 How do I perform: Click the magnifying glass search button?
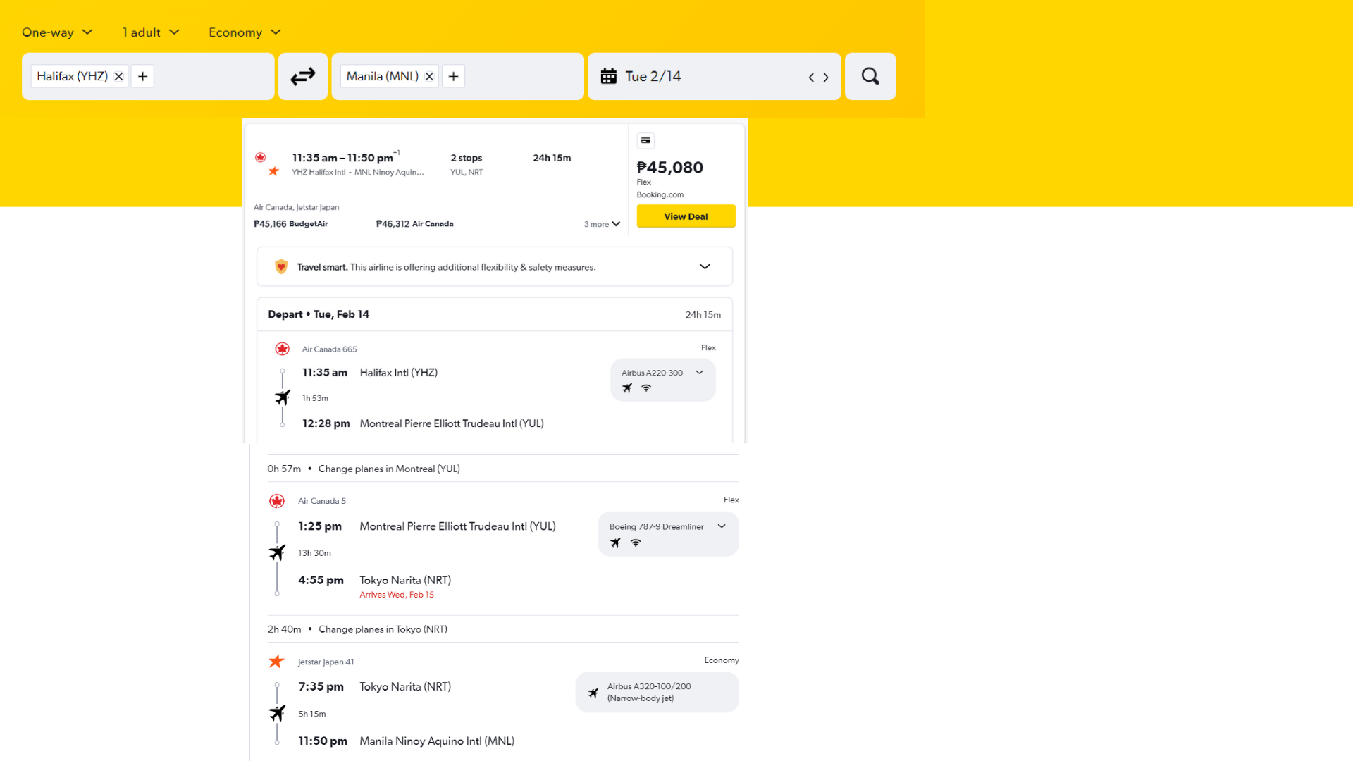click(x=870, y=76)
